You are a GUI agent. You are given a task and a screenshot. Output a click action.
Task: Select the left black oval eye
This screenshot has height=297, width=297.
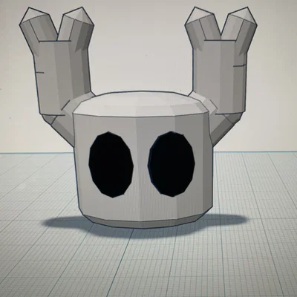(x=111, y=165)
